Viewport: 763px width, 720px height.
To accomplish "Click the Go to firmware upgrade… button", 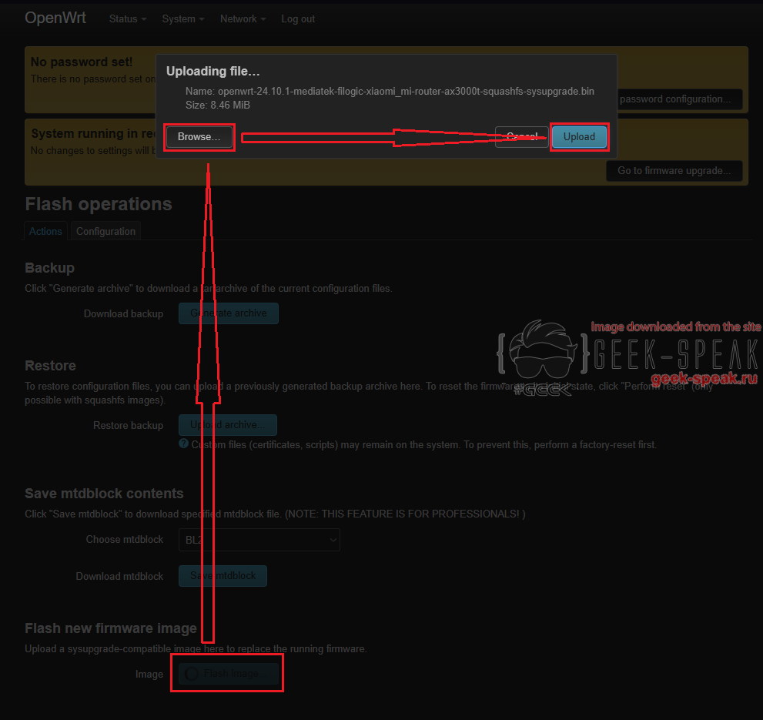I will (674, 171).
